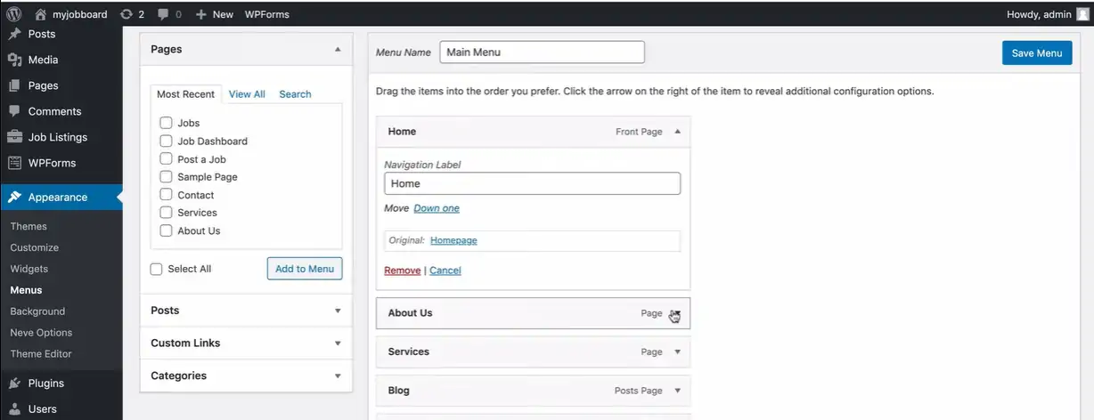The width and height of the screenshot is (1094, 420).
Task: Click the Job Listings briefcase icon
Action: tap(14, 137)
